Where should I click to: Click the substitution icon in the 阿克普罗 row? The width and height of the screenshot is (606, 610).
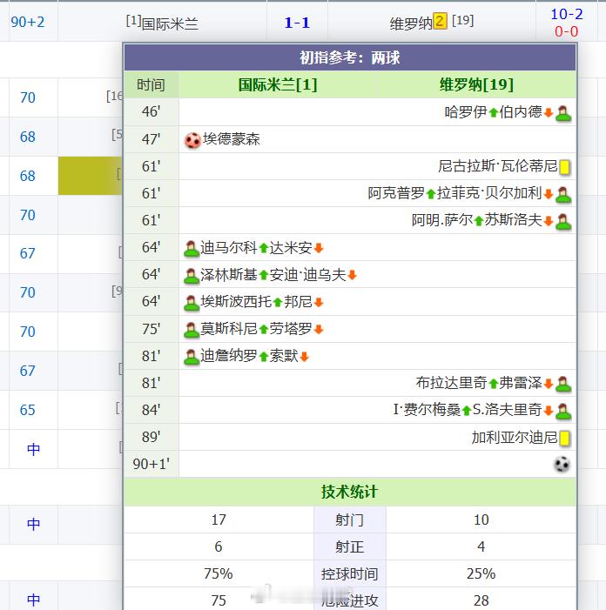point(563,195)
